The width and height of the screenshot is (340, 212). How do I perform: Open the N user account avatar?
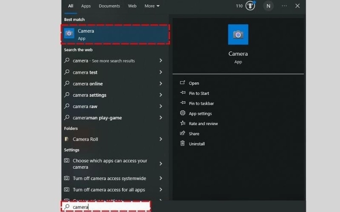pos(268,6)
